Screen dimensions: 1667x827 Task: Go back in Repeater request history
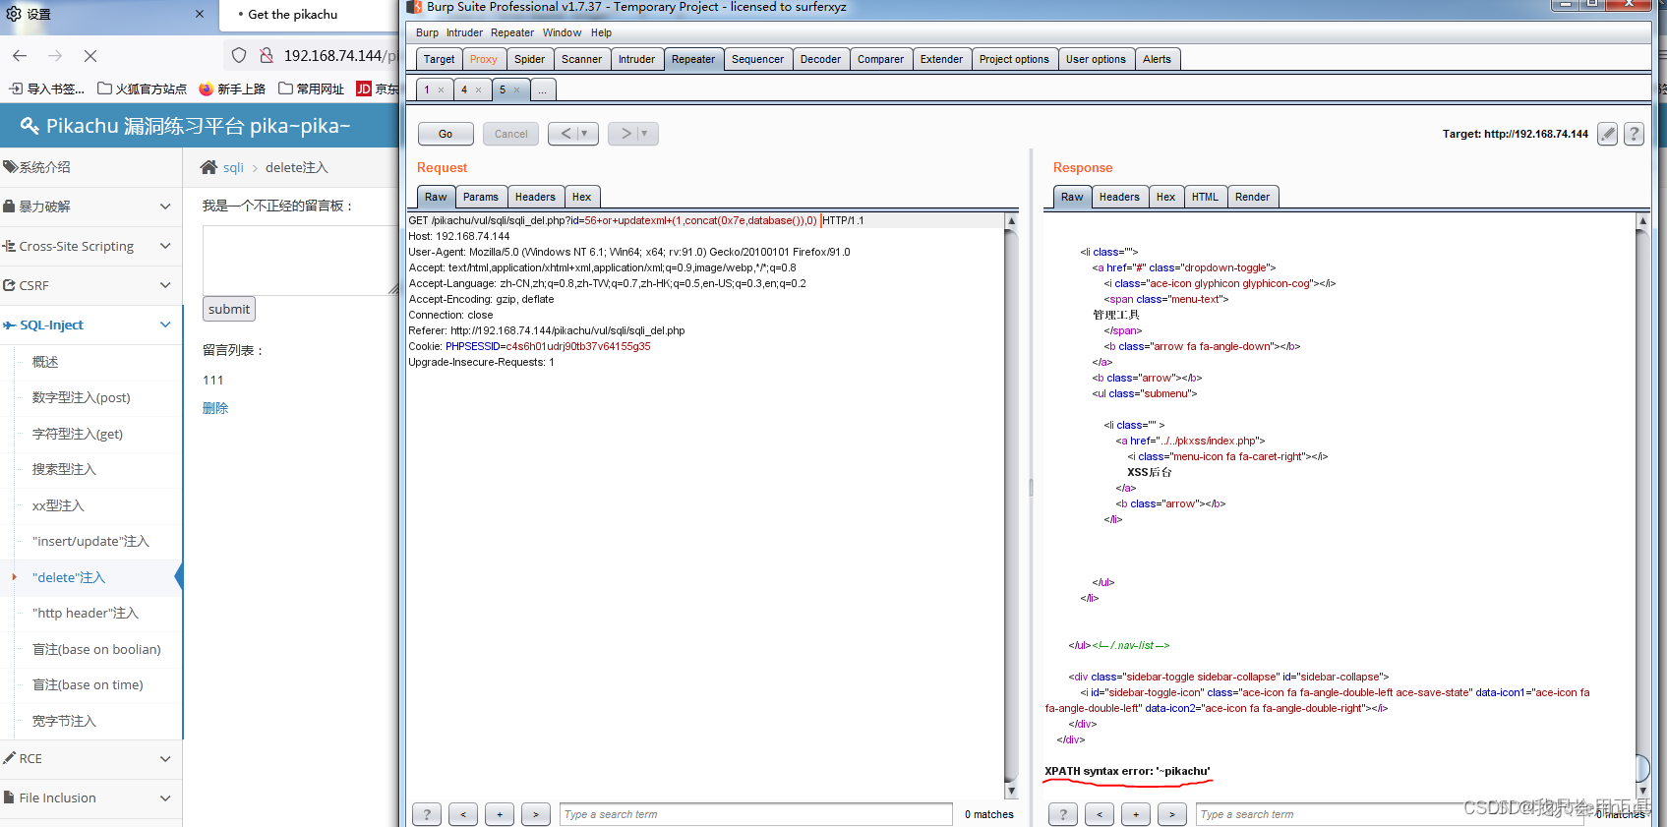coord(566,134)
